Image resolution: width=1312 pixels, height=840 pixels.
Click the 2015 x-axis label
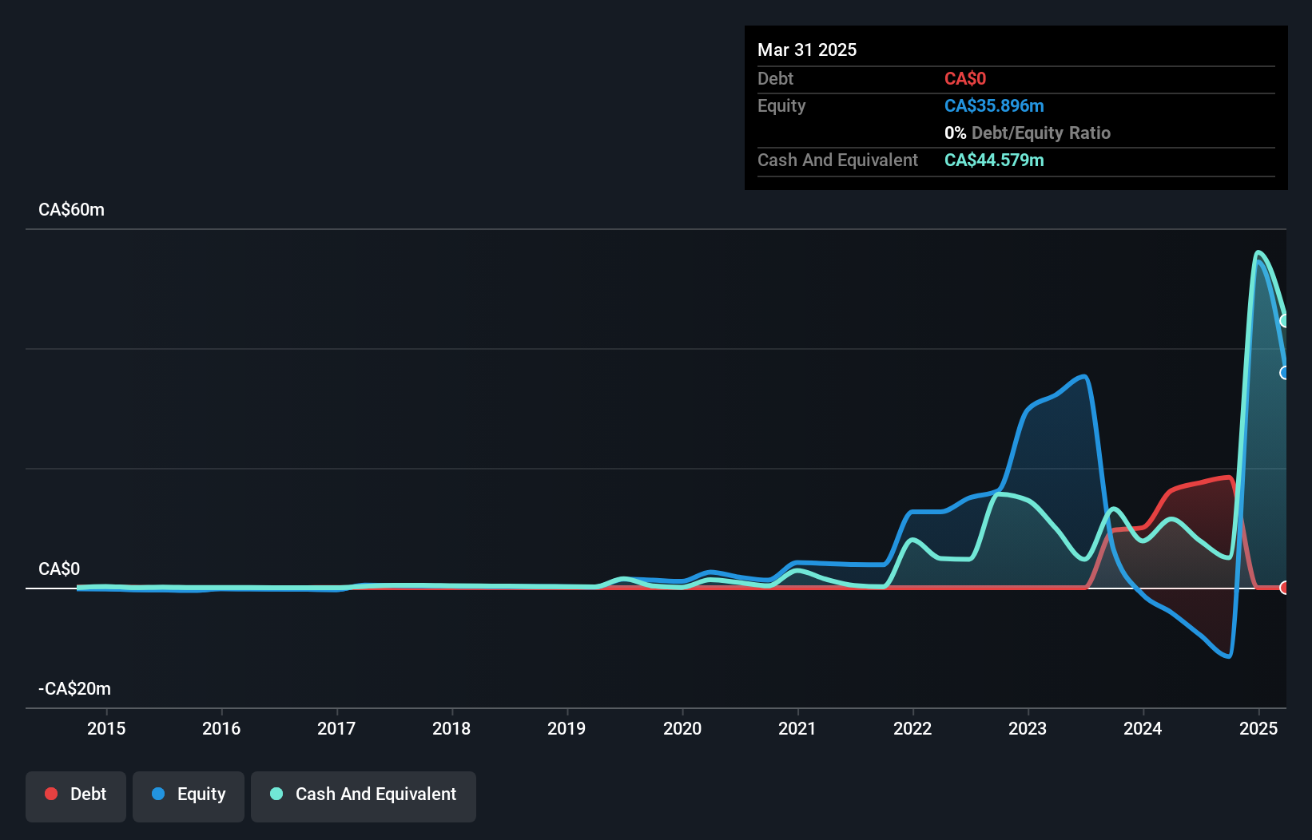(x=106, y=728)
